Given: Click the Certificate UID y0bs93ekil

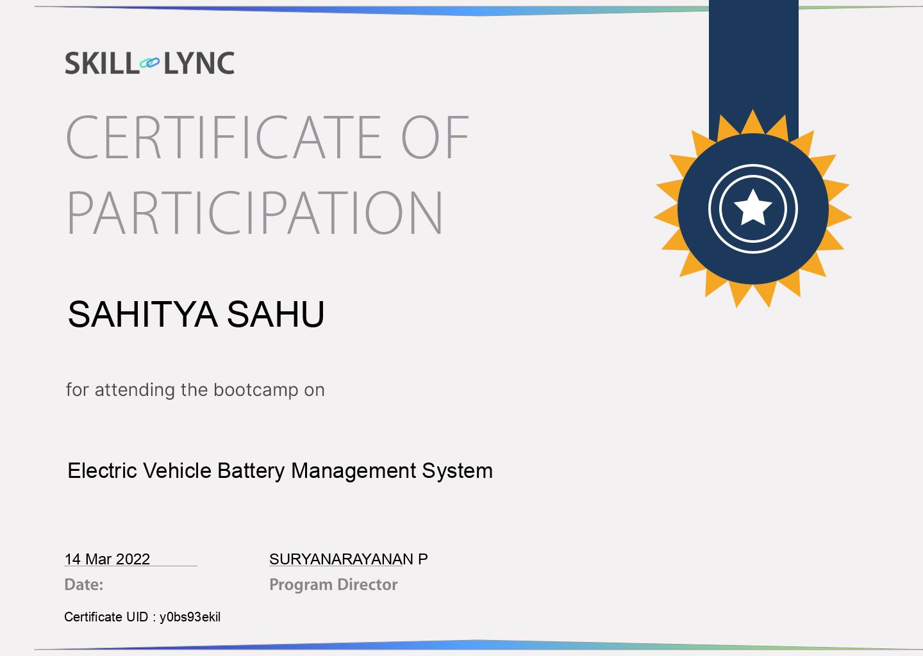Looking at the screenshot, I should click(142, 617).
